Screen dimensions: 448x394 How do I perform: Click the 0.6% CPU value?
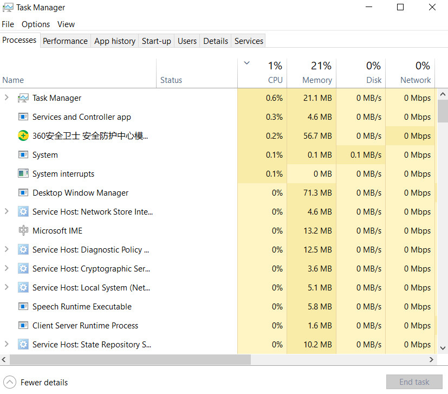(274, 98)
